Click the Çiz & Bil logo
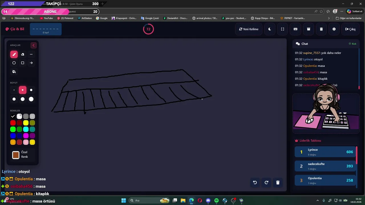This screenshot has height=205, width=365. (15, 29)
